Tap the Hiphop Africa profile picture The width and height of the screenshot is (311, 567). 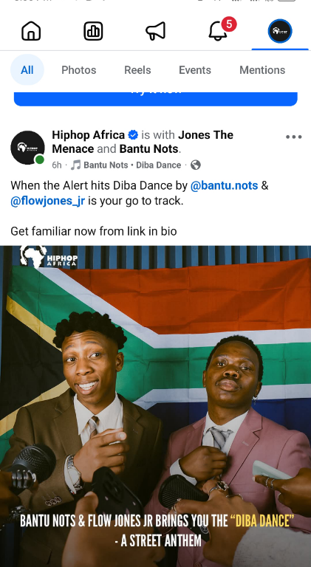point(27,148)
